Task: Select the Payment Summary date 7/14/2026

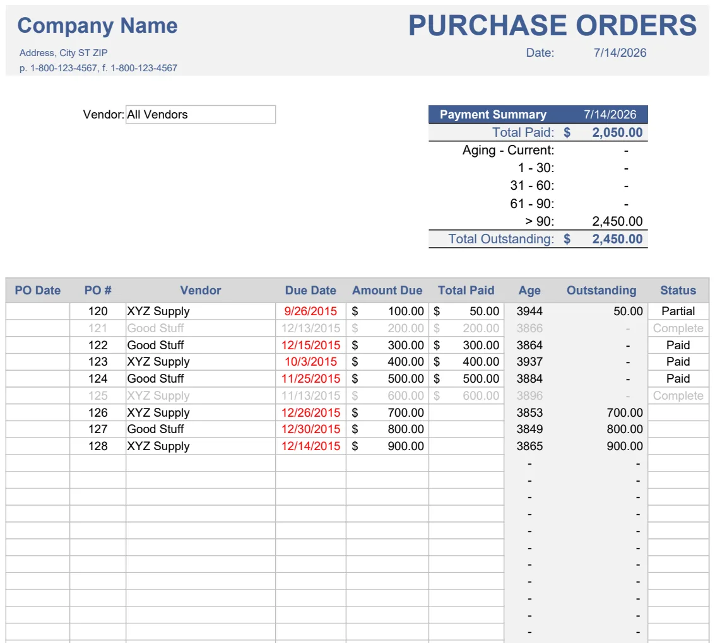Action: (x=610, y=114)
